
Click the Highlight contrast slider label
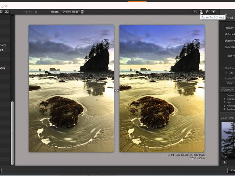[230, 28]
